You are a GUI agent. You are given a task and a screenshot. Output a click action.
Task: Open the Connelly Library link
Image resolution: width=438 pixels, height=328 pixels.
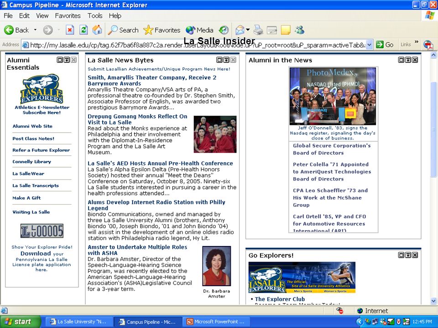31,161
